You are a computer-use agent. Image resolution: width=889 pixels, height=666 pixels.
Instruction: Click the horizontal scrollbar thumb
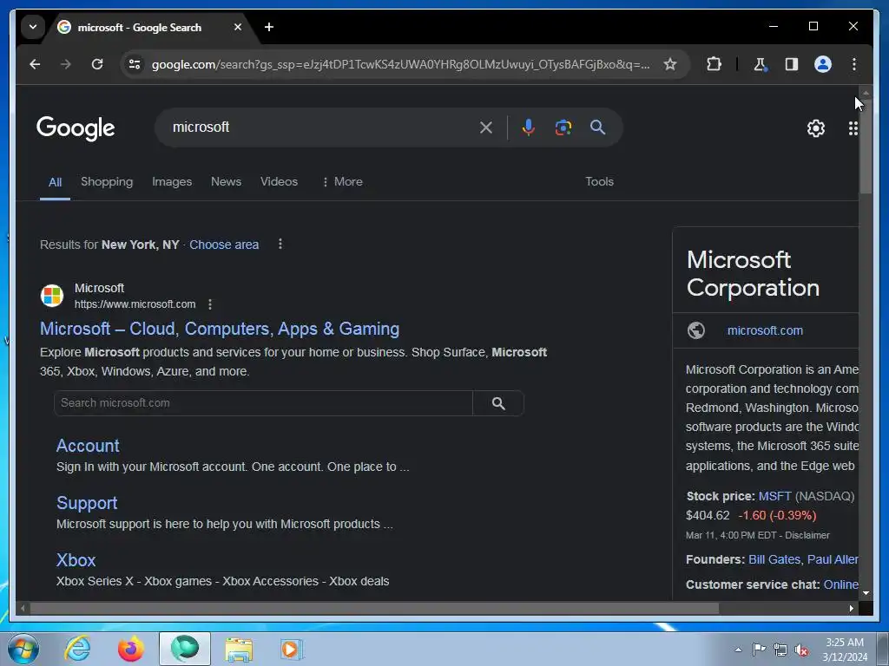[374, 608]
